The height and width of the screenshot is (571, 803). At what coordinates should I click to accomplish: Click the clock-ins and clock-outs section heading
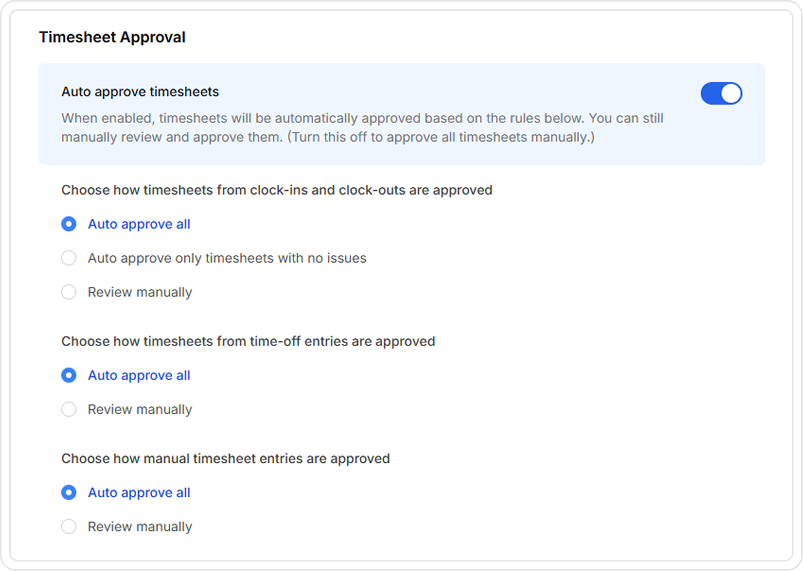pyautogui.click(x=276, y=190)
